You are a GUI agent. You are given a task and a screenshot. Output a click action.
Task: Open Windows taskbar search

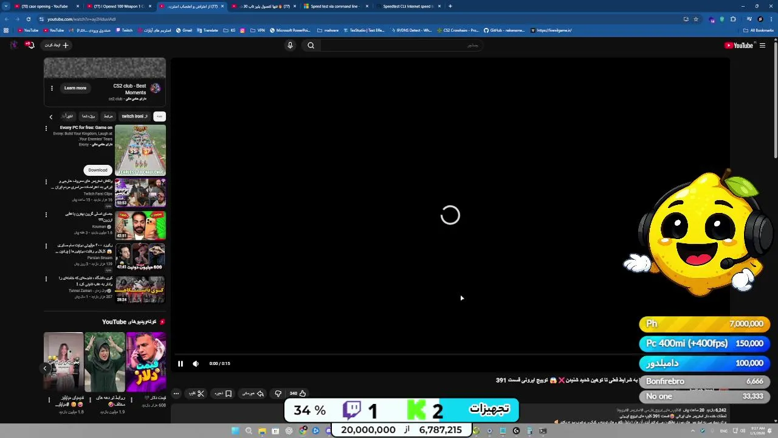coord(249,431)
